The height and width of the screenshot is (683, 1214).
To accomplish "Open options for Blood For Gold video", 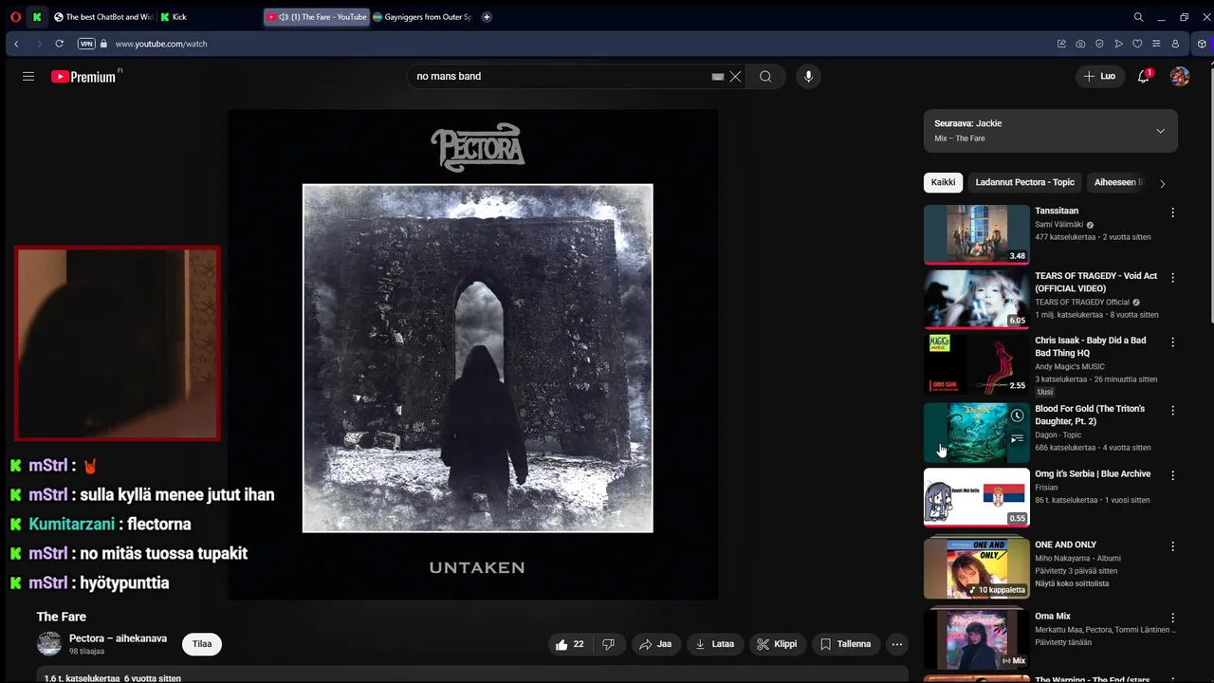I will (1172, 411).
